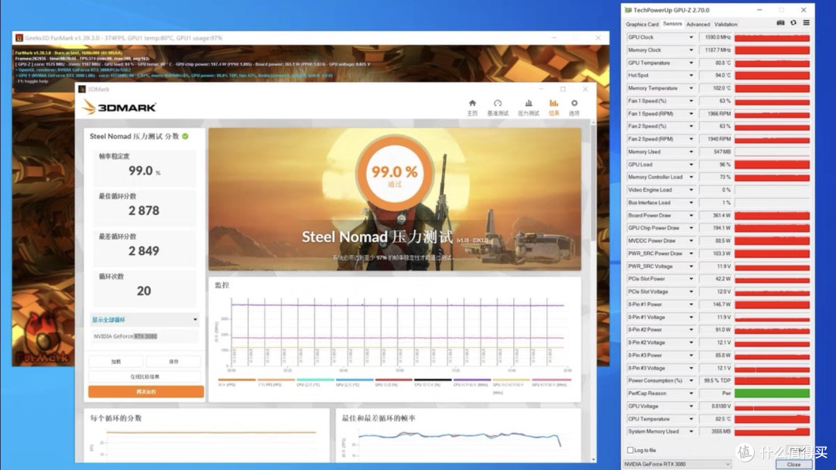The width and height of the screenshot is (836, 470).
Task: Click the 监控 monitoring section heading
Action: (222, 285)
